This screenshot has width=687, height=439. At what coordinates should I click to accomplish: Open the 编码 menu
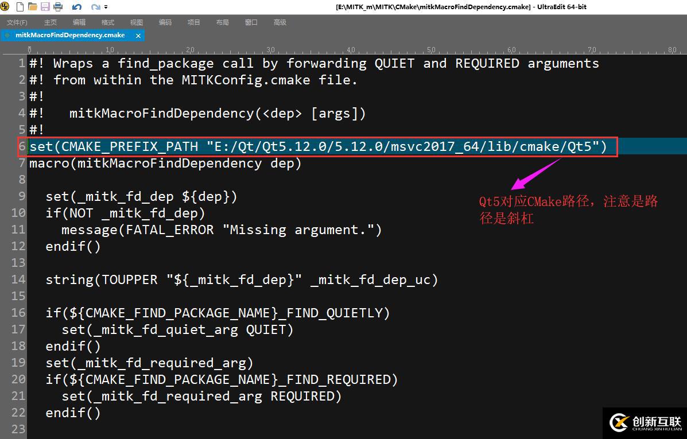(165, 22)
